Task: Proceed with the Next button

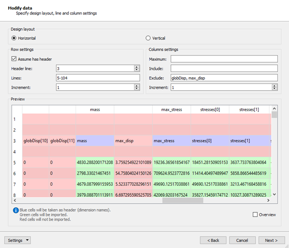Action: [x=272, y=240]
